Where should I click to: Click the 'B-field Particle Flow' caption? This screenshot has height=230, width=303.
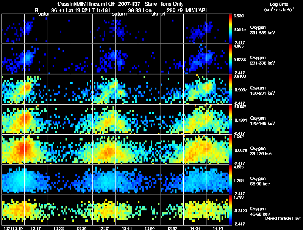[283, 218]
